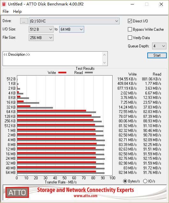Screen dimensions: 169x203
Task: Enable the Verify Data checkbox
Action: coord(130,38)
